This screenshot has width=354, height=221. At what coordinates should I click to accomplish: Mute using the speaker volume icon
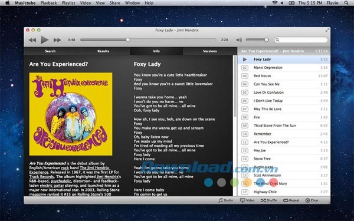click(238, 40)
